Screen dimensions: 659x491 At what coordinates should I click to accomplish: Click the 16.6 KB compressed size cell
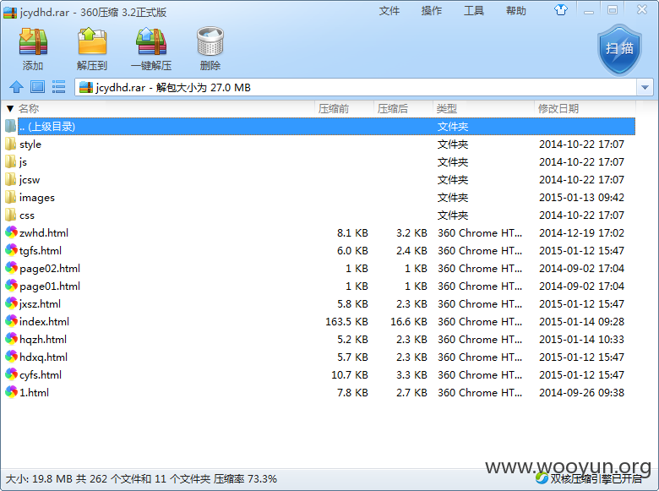[x=409, y=322]
